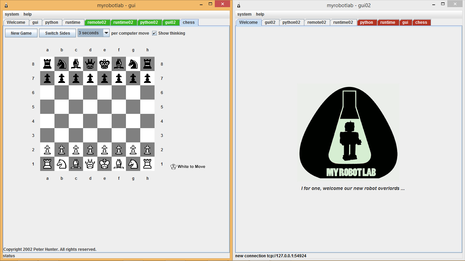Select the black bishop on f8

point(119,64)
